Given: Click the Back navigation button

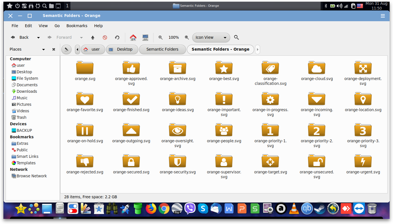Looking at the screenshot, I should click(20, 37).
